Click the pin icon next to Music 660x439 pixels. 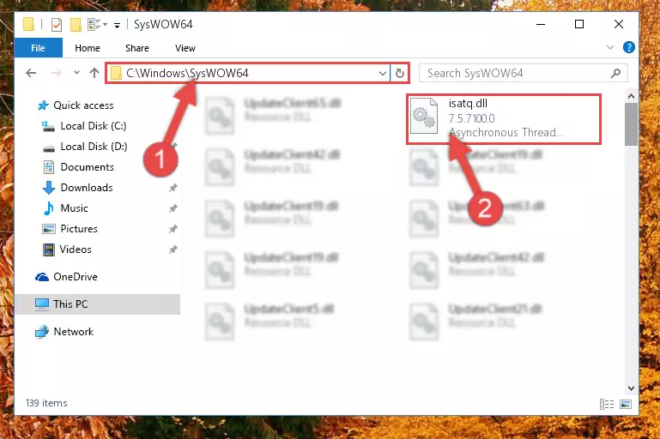[x=173, y=208]
